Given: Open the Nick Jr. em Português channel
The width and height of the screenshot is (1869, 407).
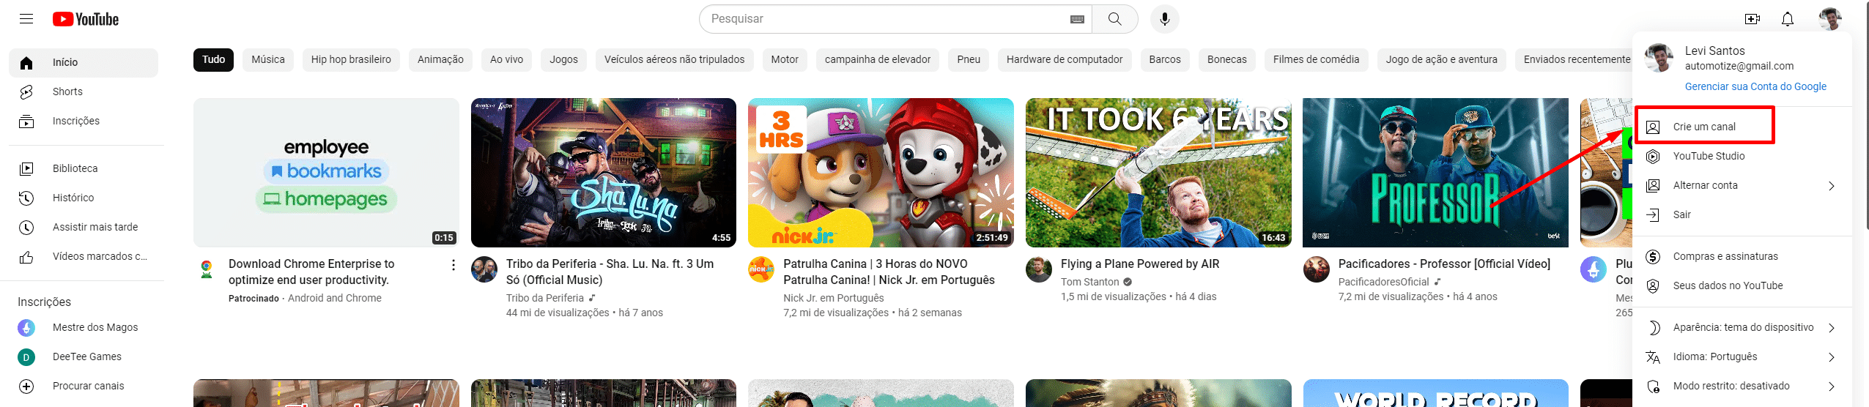Looking at the screenshot, I should click(x=833, y=298).
